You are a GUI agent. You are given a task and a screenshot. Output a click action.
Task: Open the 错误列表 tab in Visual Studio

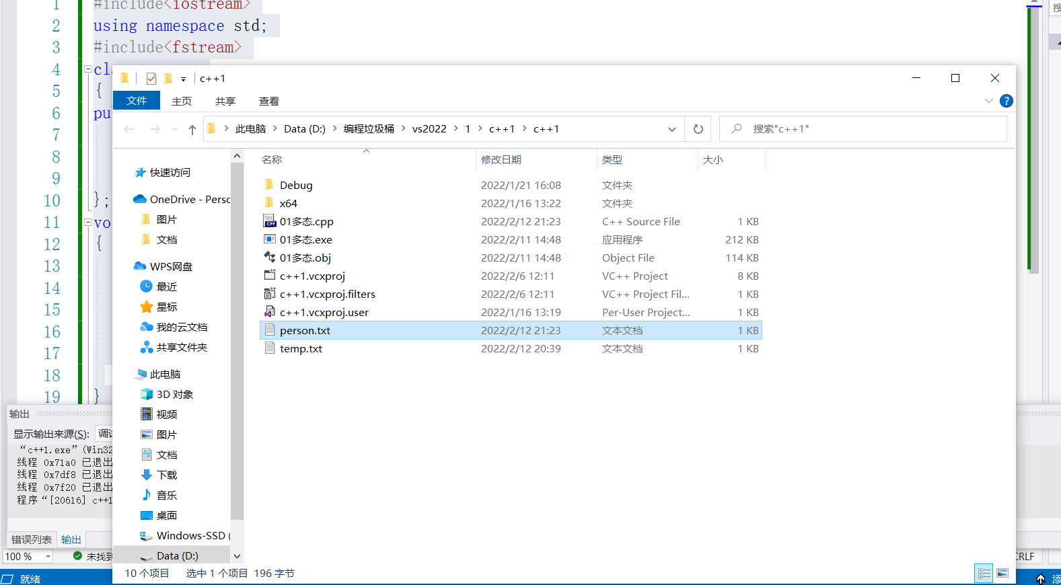pos(32,539)
